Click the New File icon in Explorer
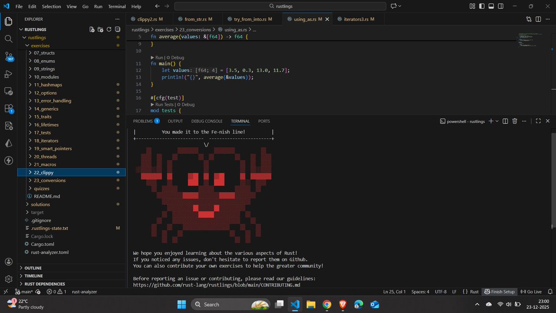The image size is (556, 313). pyautogui.click(x=92, y=29)
